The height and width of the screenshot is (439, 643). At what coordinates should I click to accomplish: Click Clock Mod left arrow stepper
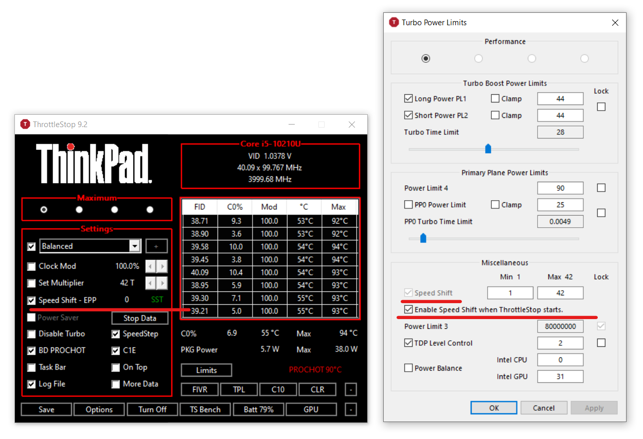151,266
